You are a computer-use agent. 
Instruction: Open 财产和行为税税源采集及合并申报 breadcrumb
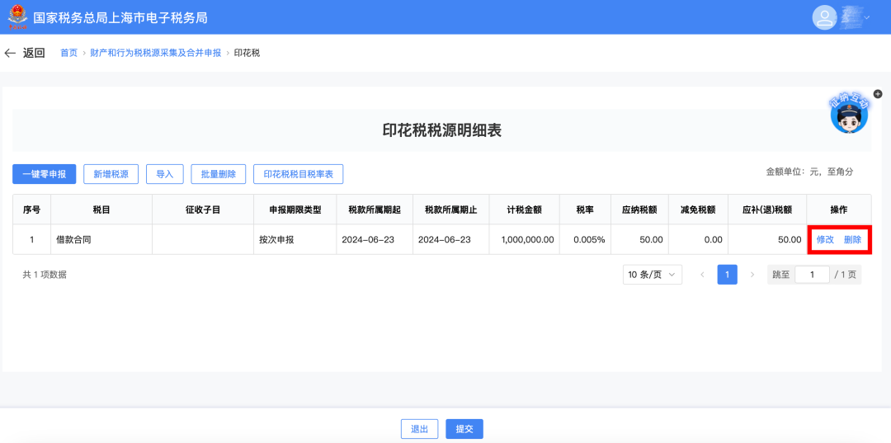(155, 53)
